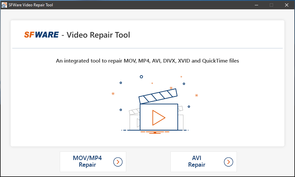Image resolution: width=295 pixels, height=177 pixels.
Task: Click the orange asterisk at far right of illustration
Action: pyautogui.click(x=197, y=96)
